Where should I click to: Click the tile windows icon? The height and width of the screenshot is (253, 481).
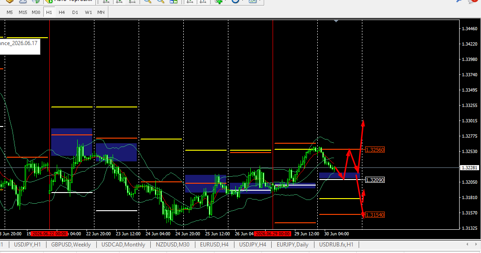[174, 1]
